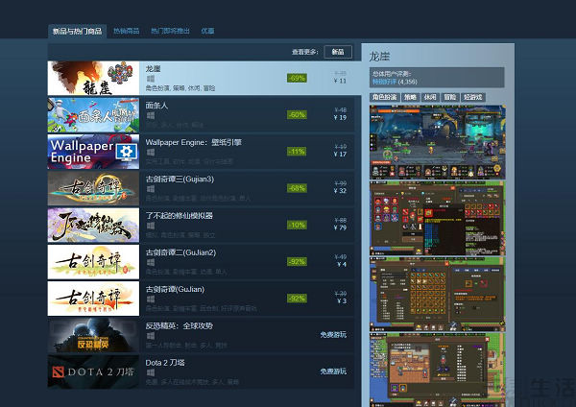This screenshot has width=576, height=407.
Task: Open the 面条人 game title link
Action: (156, 106)
